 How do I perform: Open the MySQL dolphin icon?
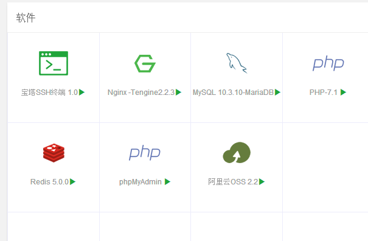pos(237,63)
